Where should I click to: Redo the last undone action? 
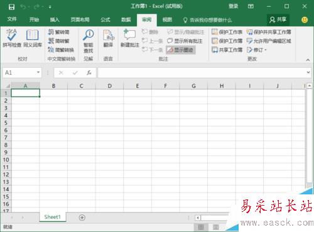pyautogui.click(x=36, y=7)
